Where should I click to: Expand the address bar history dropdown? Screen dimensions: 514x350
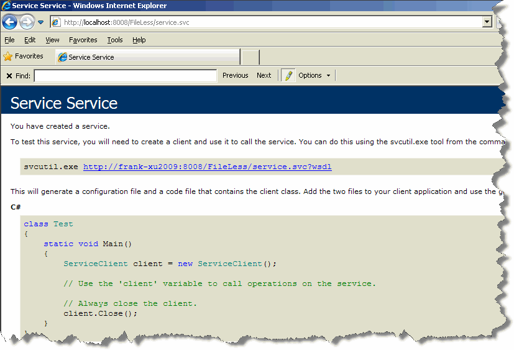click(x=487, y=22)
